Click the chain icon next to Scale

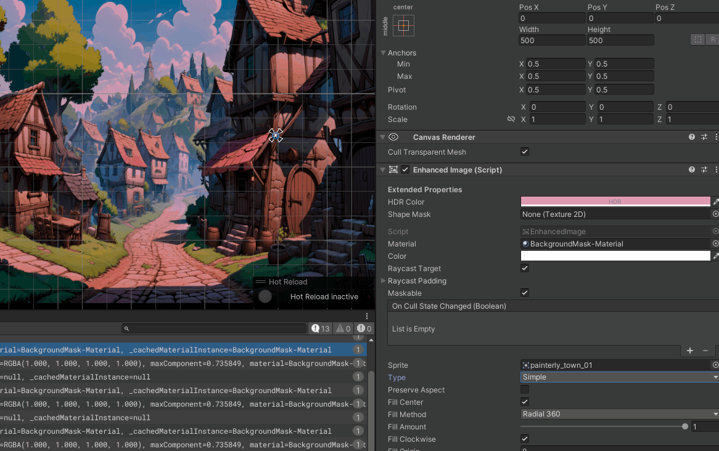pyautogui.click(x=511, y=119)
